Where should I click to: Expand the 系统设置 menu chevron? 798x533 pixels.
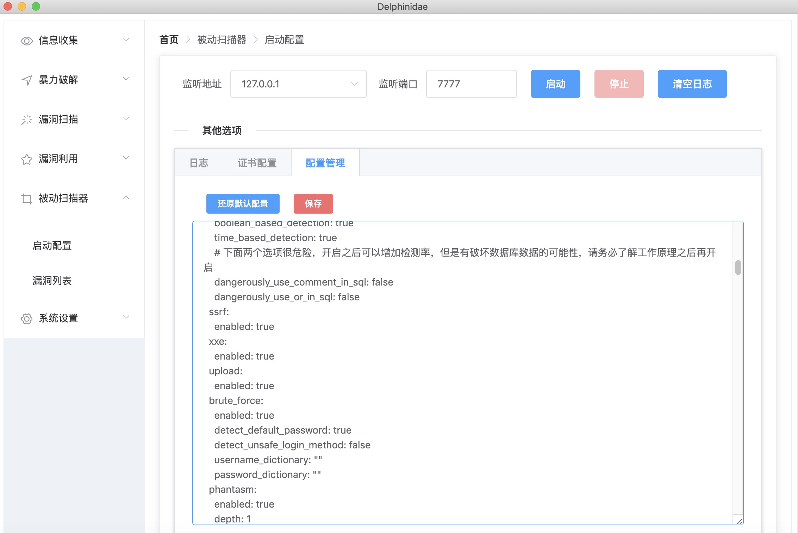pyautogui.click(x=126, y=317)
